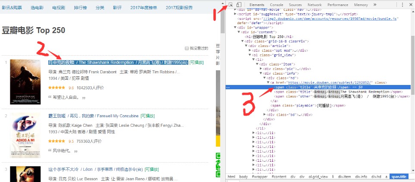The height and width of the screenshot is (182, 415).
Task: Expand the div class="opt mod" node
Action: pos(250,50)
